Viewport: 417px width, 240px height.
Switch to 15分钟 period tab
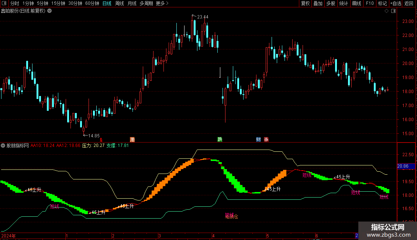click(x=58, y=3)
